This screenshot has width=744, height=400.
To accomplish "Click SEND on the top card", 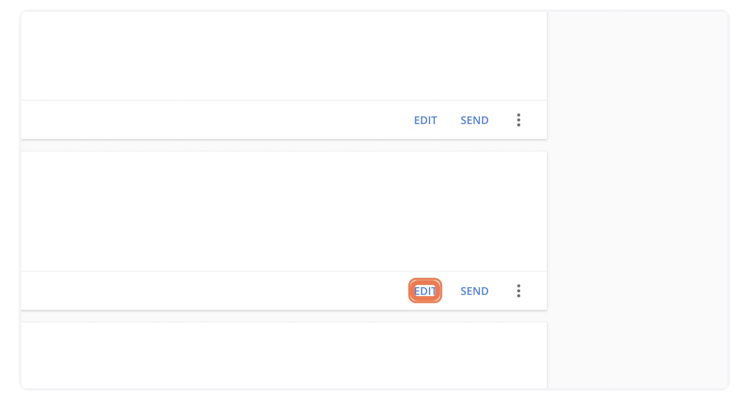I will (474, 120).
